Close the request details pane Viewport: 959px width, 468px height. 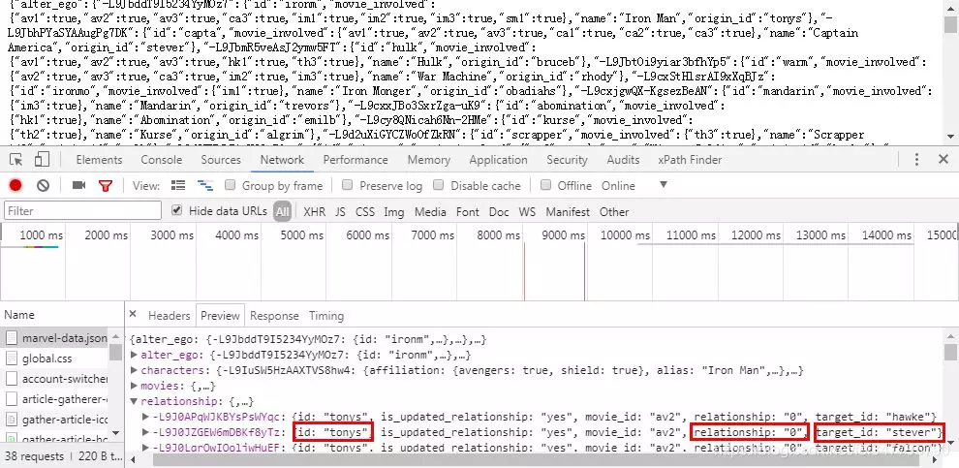tap(133, 315)
